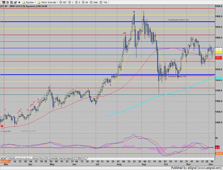Click the black plus crosshair icon
Viewport: 223px width, 170px height.
(x=19, y=2)
